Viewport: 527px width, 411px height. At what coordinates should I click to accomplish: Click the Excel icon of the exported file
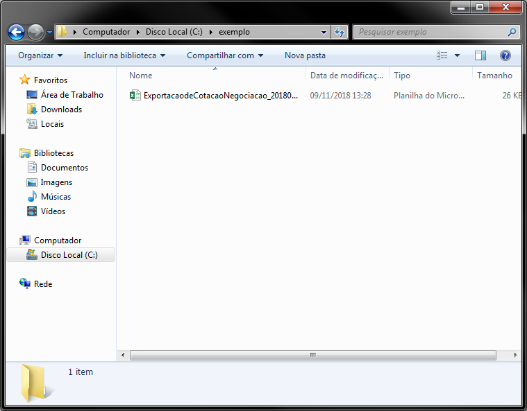pyautogui.click(x=135, y=95)
